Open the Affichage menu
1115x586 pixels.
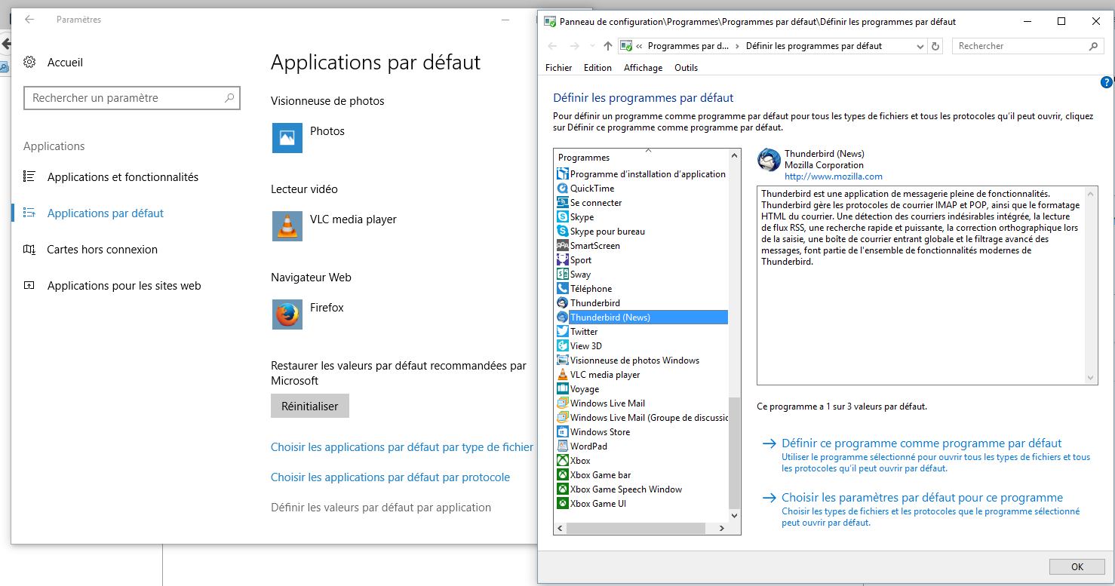click(643, 68)
